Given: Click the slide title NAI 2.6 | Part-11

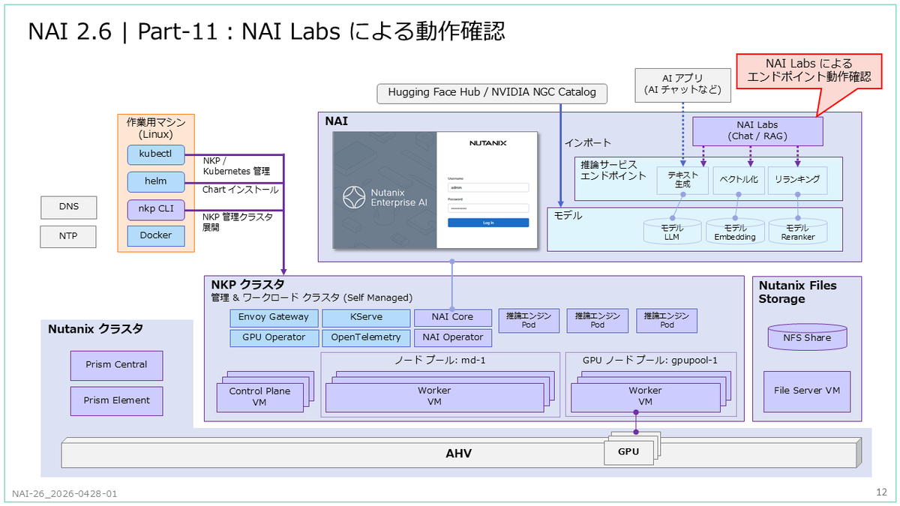Looking at the screenshot, I should pyautogui.click(x=265, y=31).
